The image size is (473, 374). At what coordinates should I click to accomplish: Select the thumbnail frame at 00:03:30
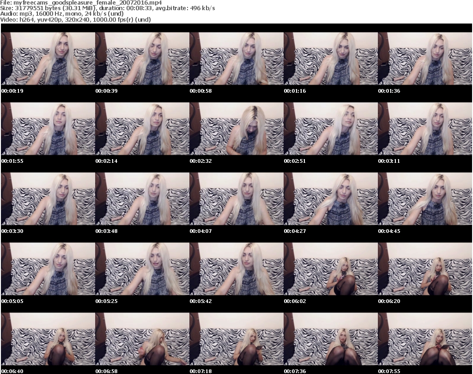(48, 199)
